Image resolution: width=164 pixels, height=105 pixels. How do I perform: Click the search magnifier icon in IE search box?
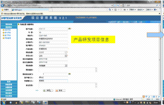157,5
